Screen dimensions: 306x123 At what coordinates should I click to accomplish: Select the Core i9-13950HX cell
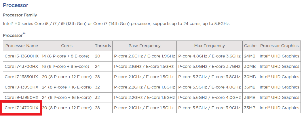[x=22, y=87]
